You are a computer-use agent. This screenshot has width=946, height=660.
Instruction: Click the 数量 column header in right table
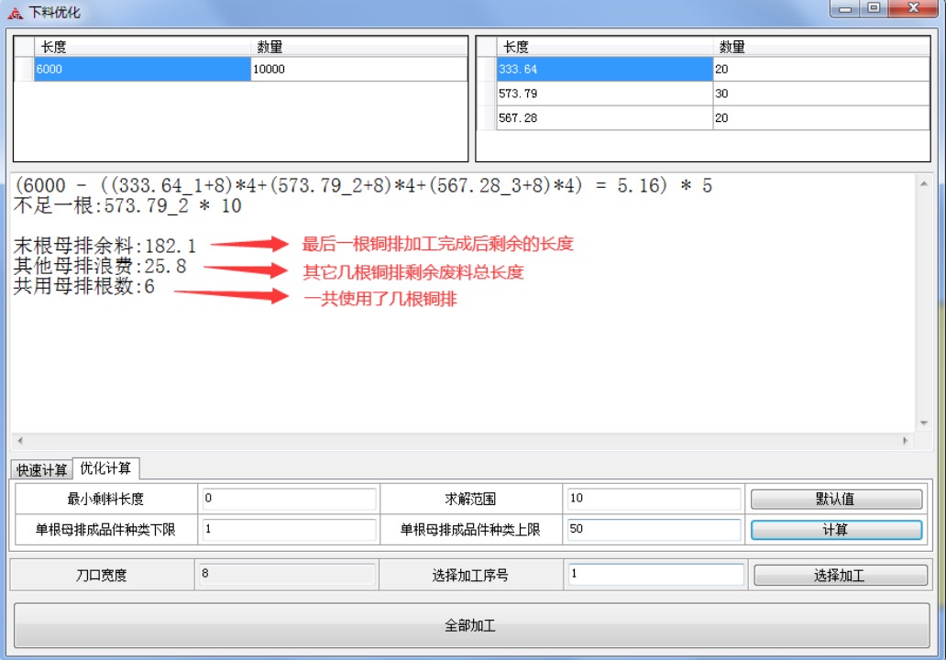pyautogui.click(x=820, y=47)
